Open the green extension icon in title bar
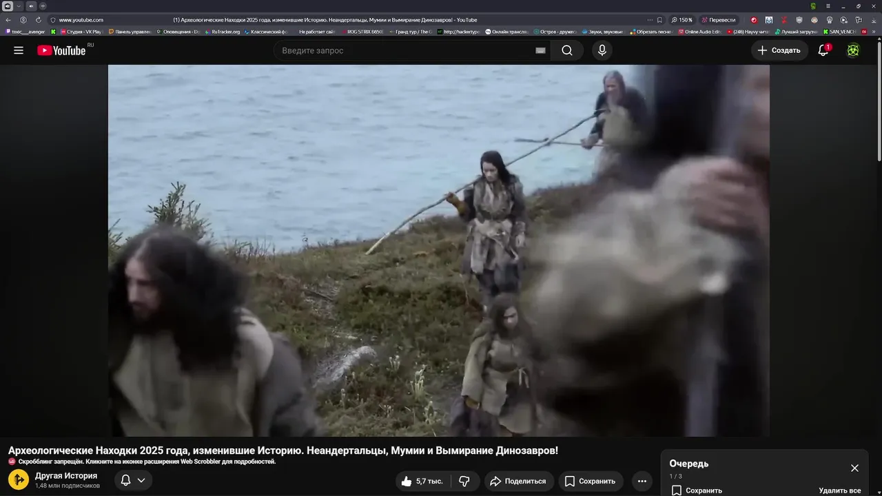Image resolution: width=882 pixels, height=496 pixels. click(x=813, y=6)
